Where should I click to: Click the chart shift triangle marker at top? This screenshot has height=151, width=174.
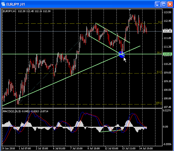click(130, 10)
